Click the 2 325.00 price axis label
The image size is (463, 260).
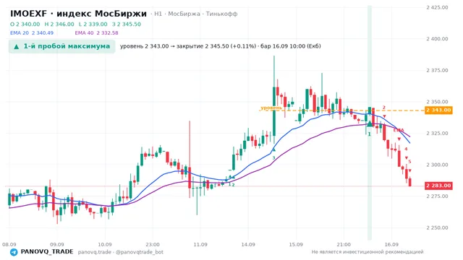coord(437,133)
